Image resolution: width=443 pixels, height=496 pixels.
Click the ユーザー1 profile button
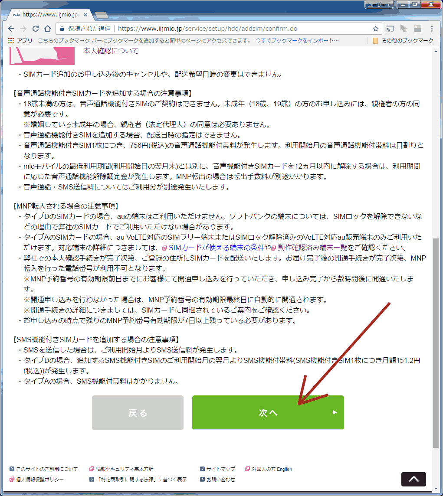click(379, 5)
